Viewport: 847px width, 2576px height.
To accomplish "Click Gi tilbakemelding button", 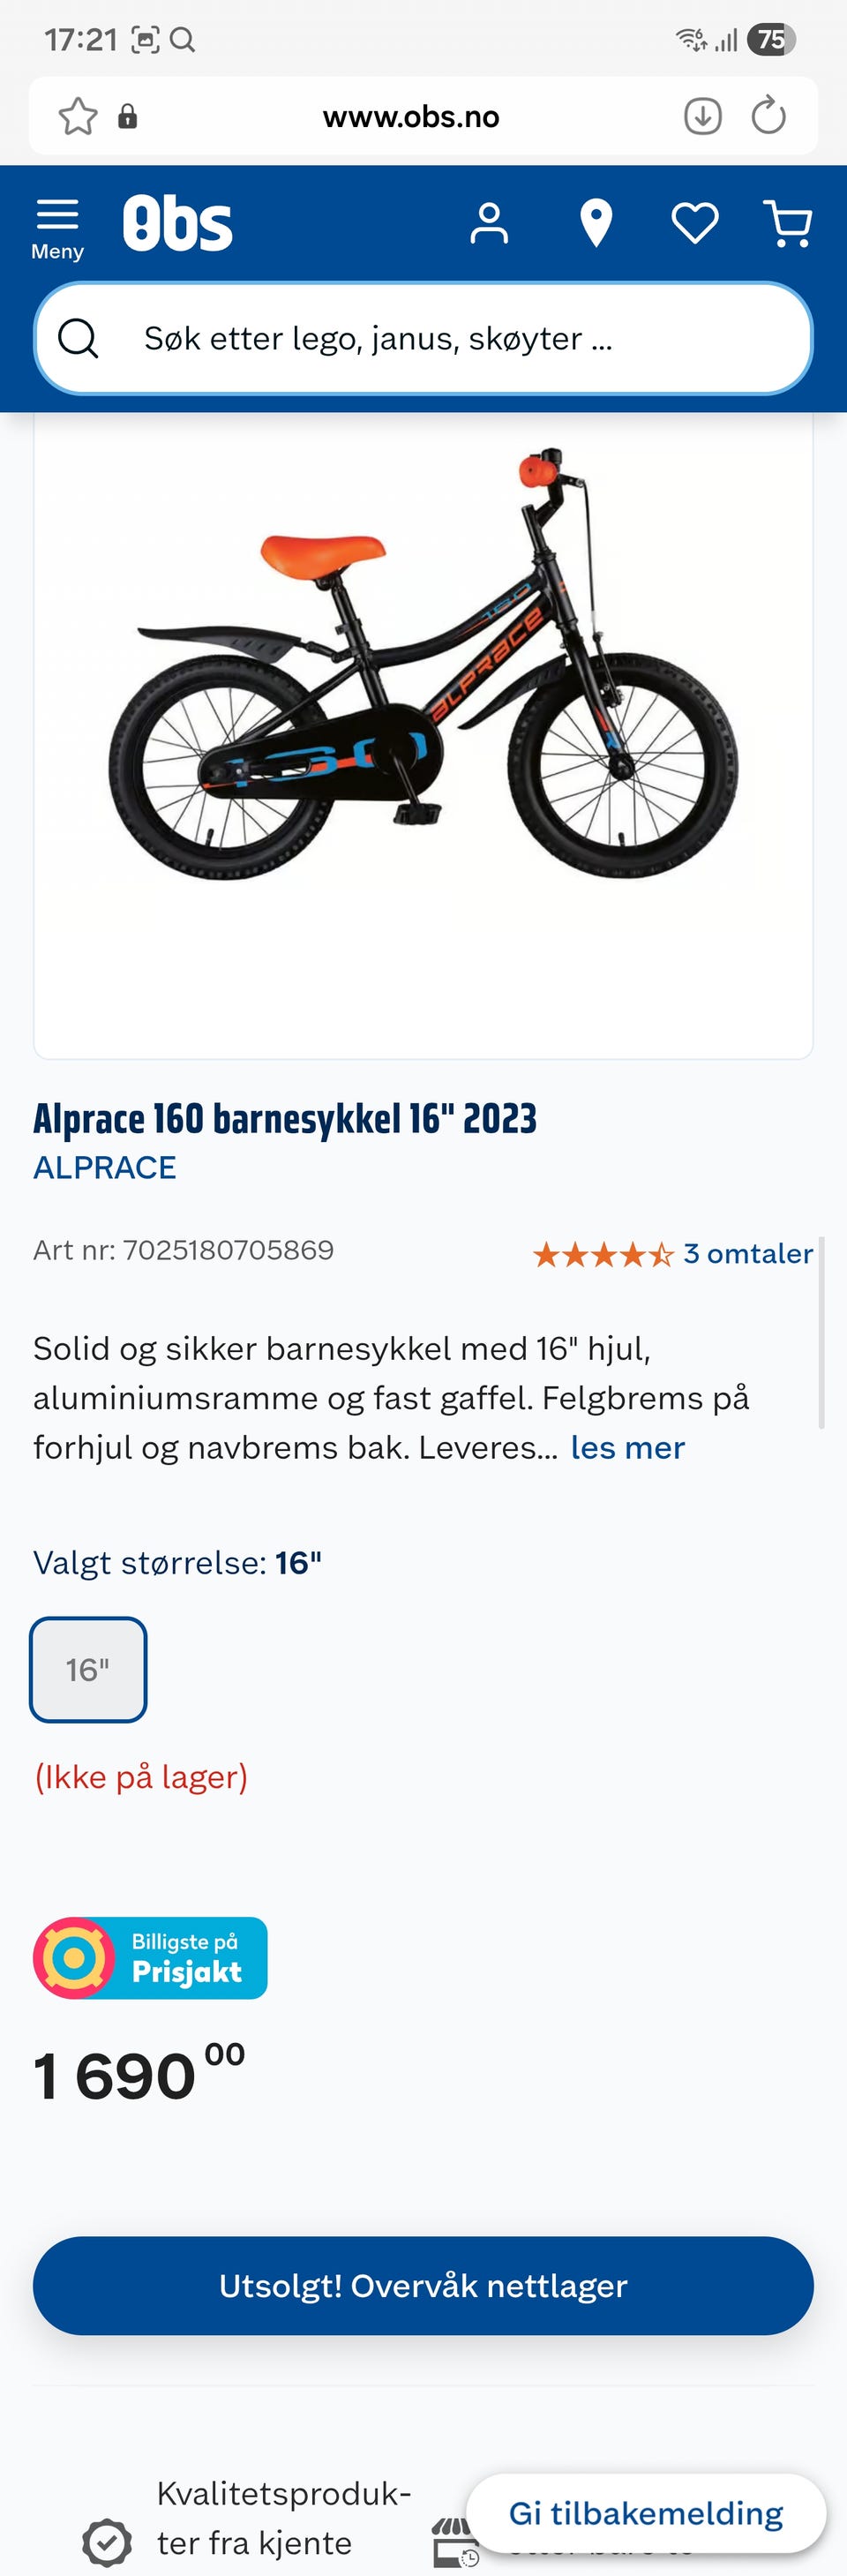I will click(646, 2513).
